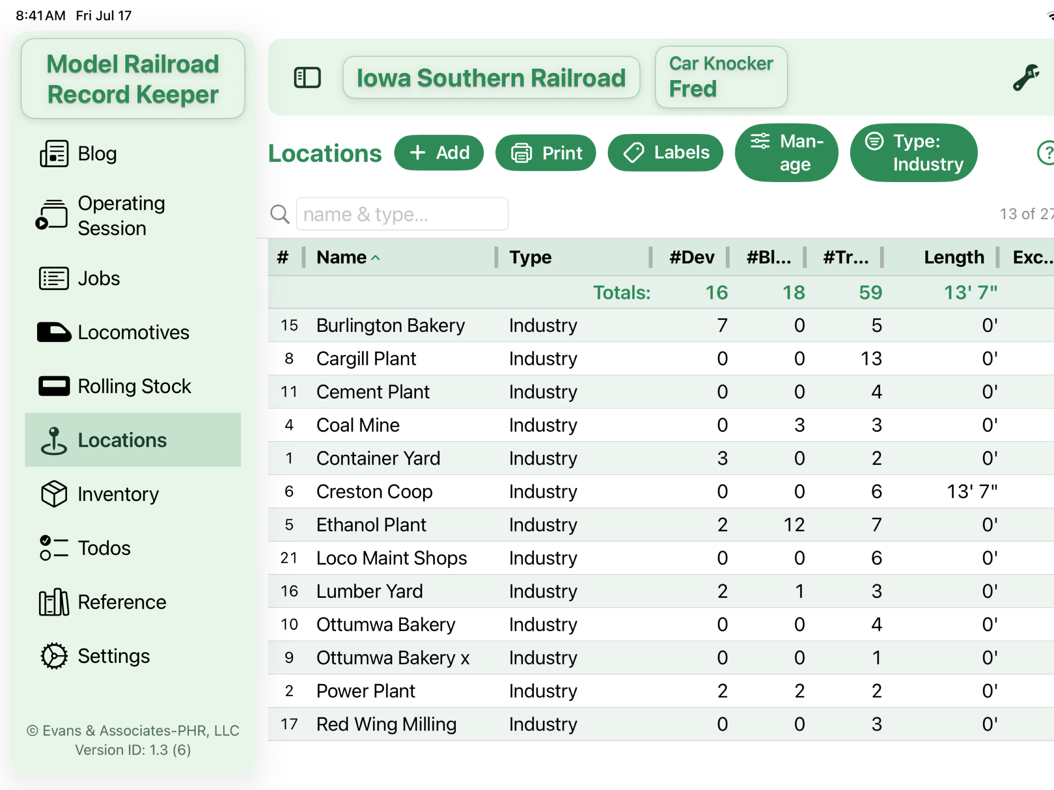Open the Jobs section
The image size is (1054, 790).
point(133,279)
